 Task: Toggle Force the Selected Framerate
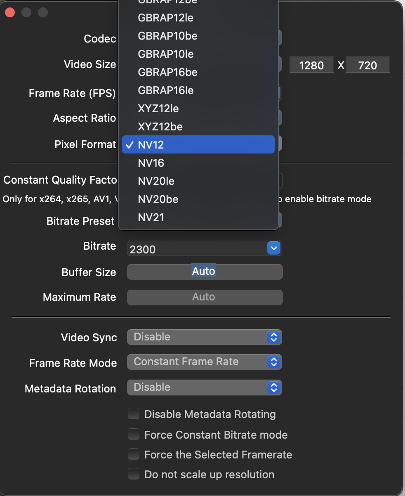(x=134, y=455)
